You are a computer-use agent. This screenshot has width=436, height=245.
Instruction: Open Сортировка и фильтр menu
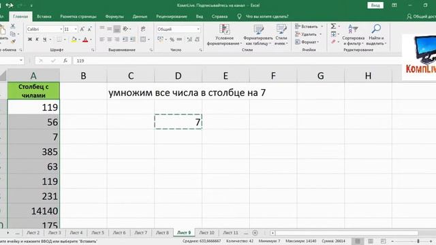353,35
